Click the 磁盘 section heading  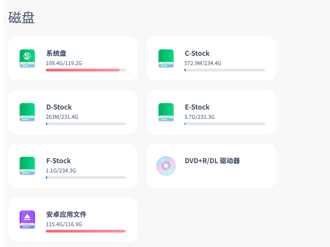click(22, 18)
